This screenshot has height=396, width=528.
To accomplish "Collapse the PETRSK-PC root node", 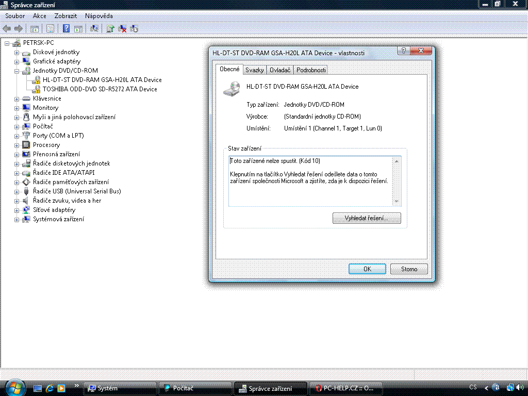I will pyautogui.click(x=7, y=43).
